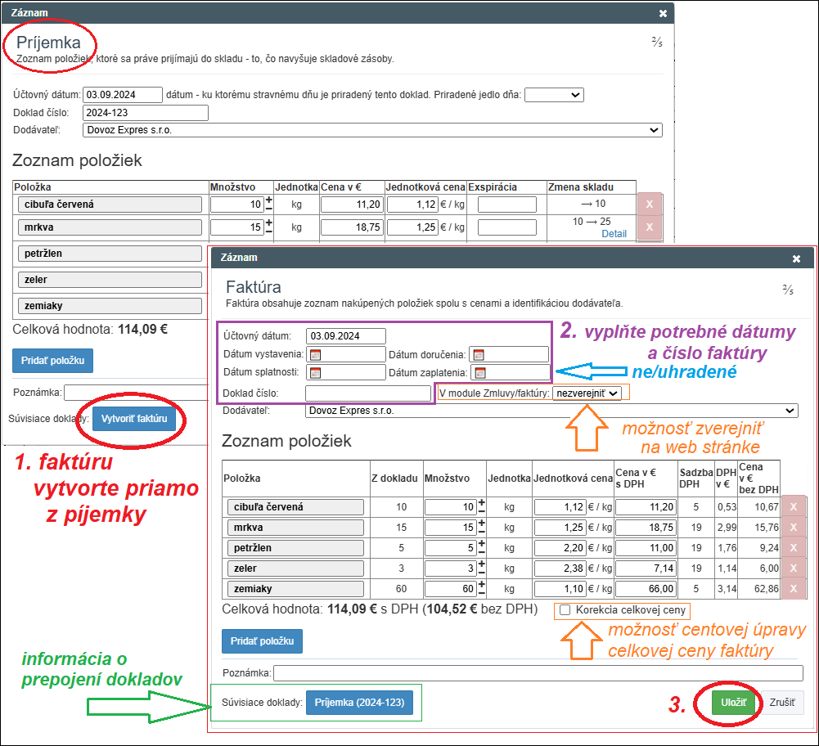
Task: Select mrkva item in Faktúra
Action: tap(295, 528)
